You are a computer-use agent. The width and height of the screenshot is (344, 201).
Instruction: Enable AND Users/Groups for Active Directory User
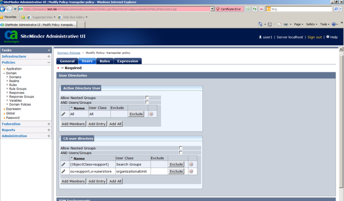pos(147,102)
